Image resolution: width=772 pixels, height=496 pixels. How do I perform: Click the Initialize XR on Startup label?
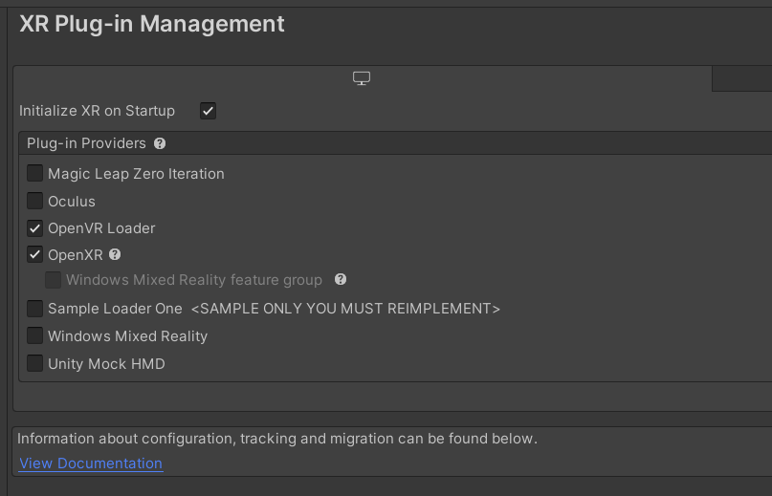[97, 111]
